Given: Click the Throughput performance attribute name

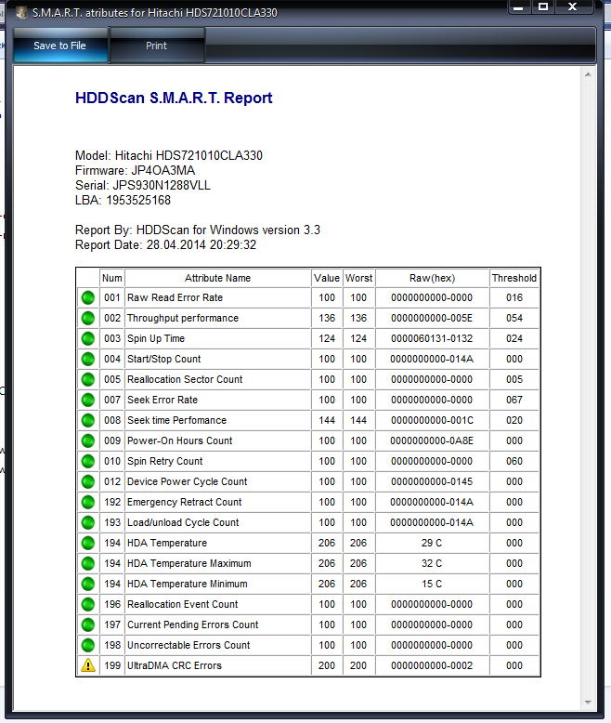Looking at the screenshot, I should pos(183,318).
